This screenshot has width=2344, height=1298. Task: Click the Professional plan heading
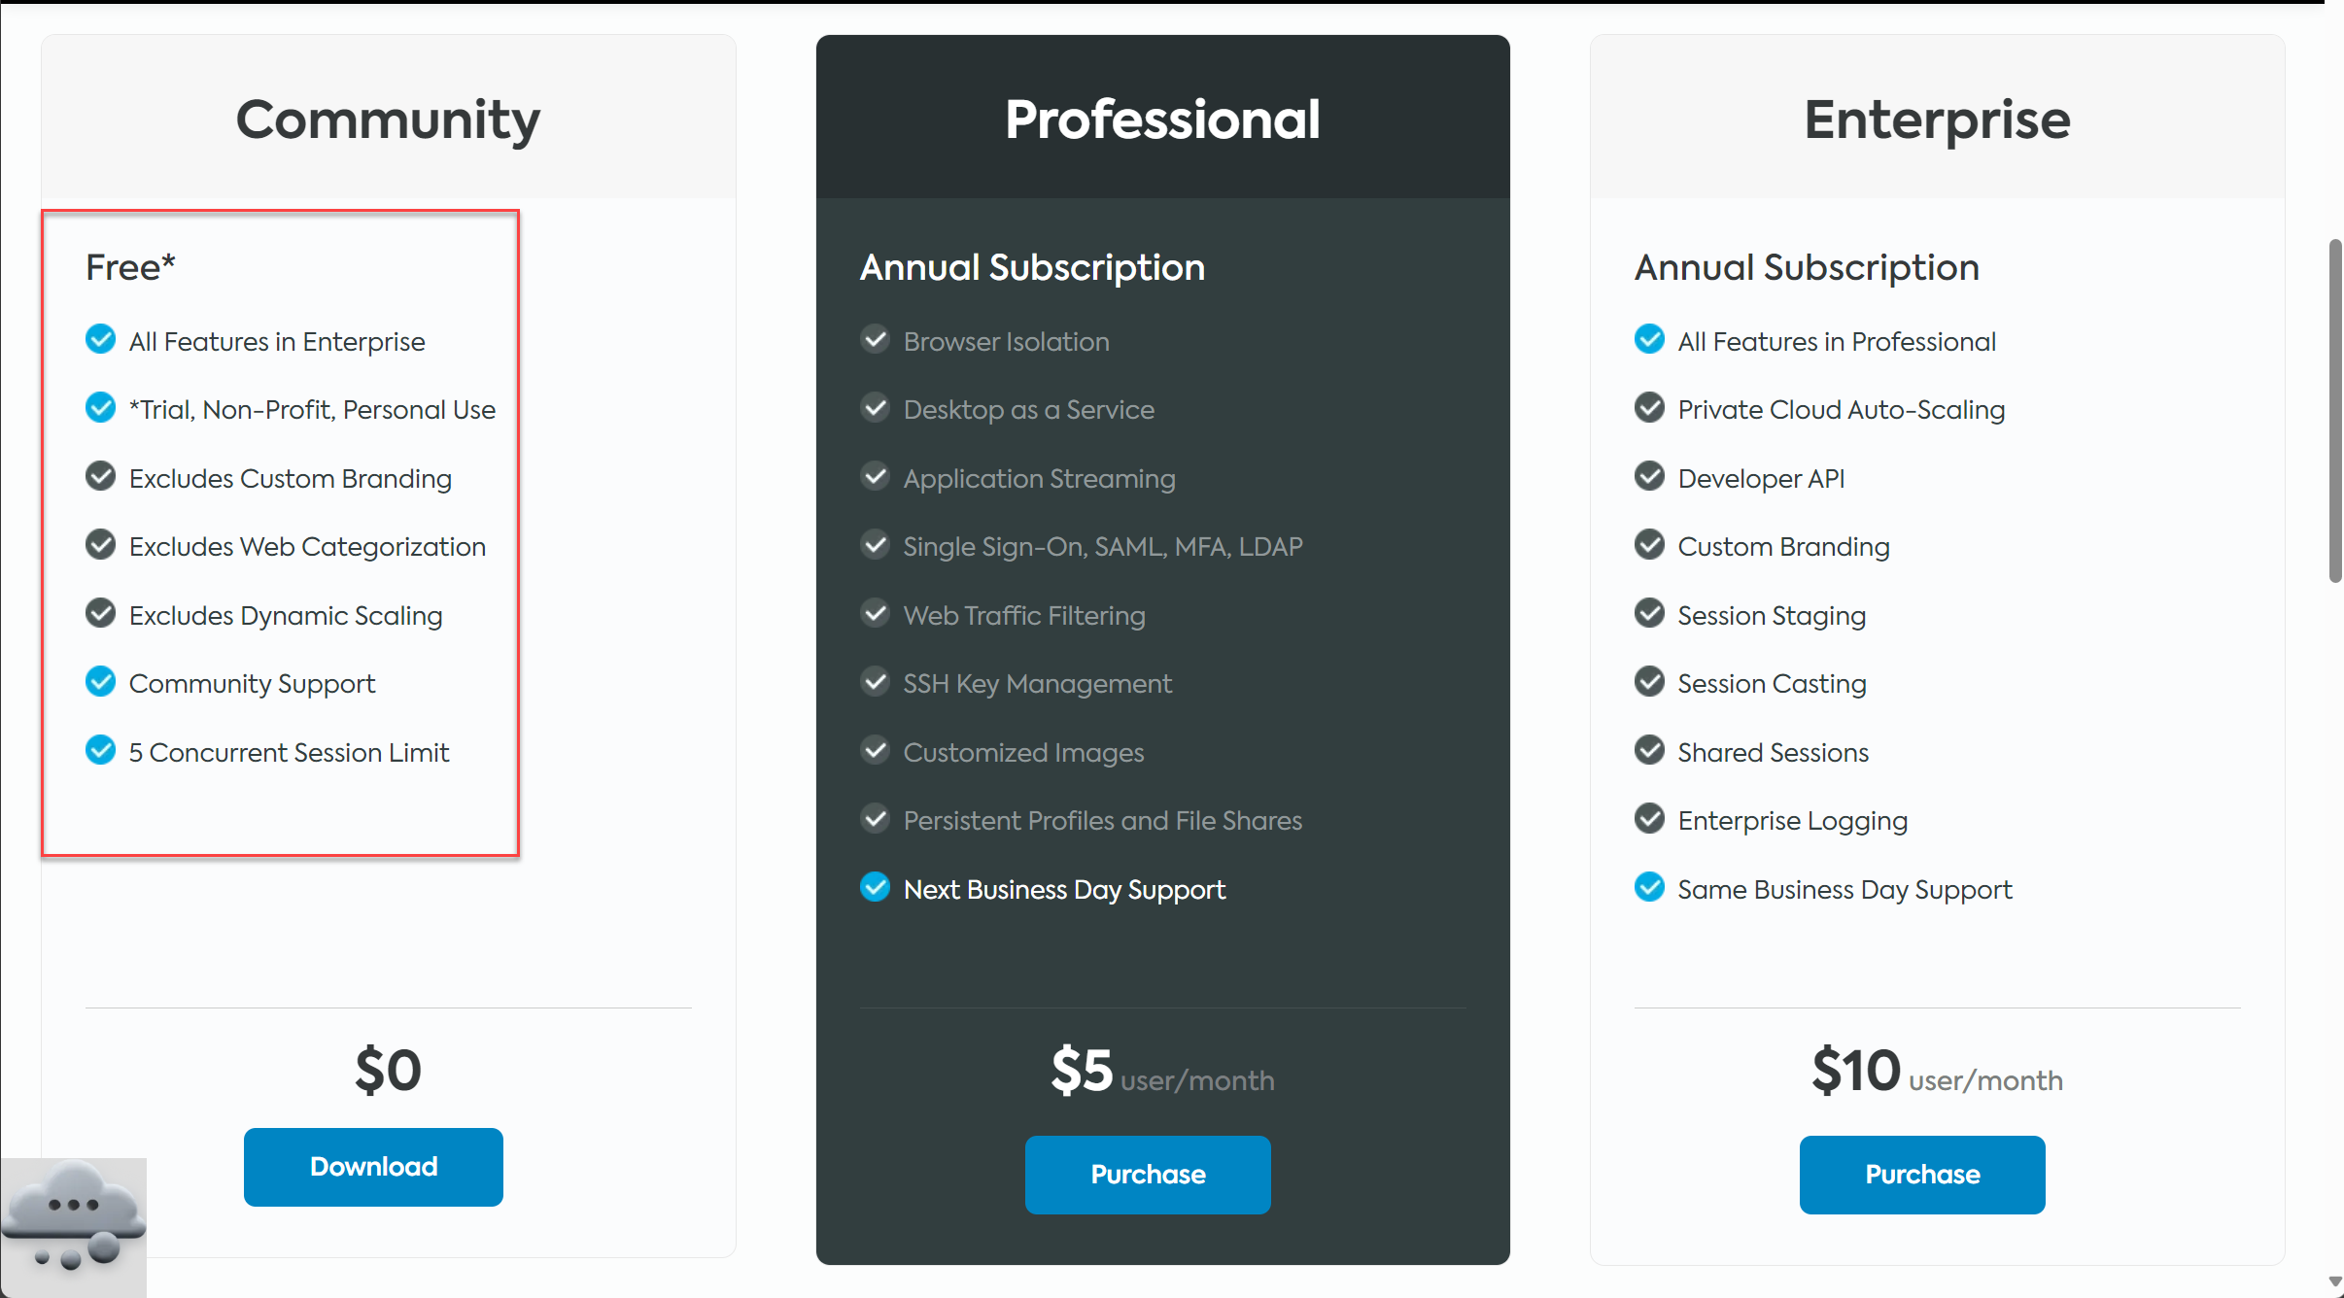click(x=1162, y=120)
